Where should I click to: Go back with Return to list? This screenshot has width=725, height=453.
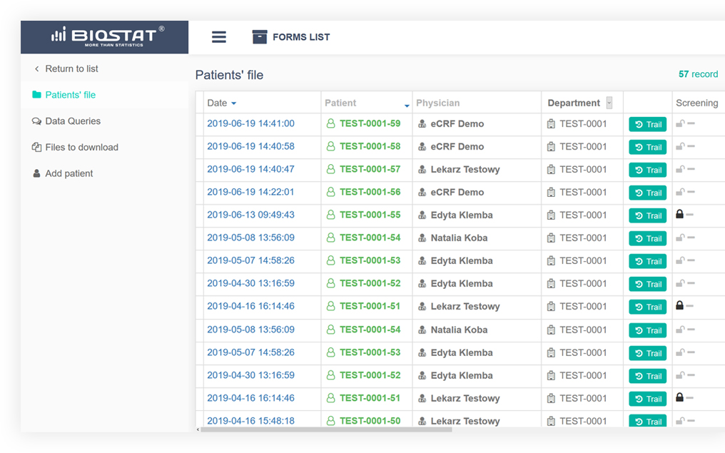pos(71,69)
